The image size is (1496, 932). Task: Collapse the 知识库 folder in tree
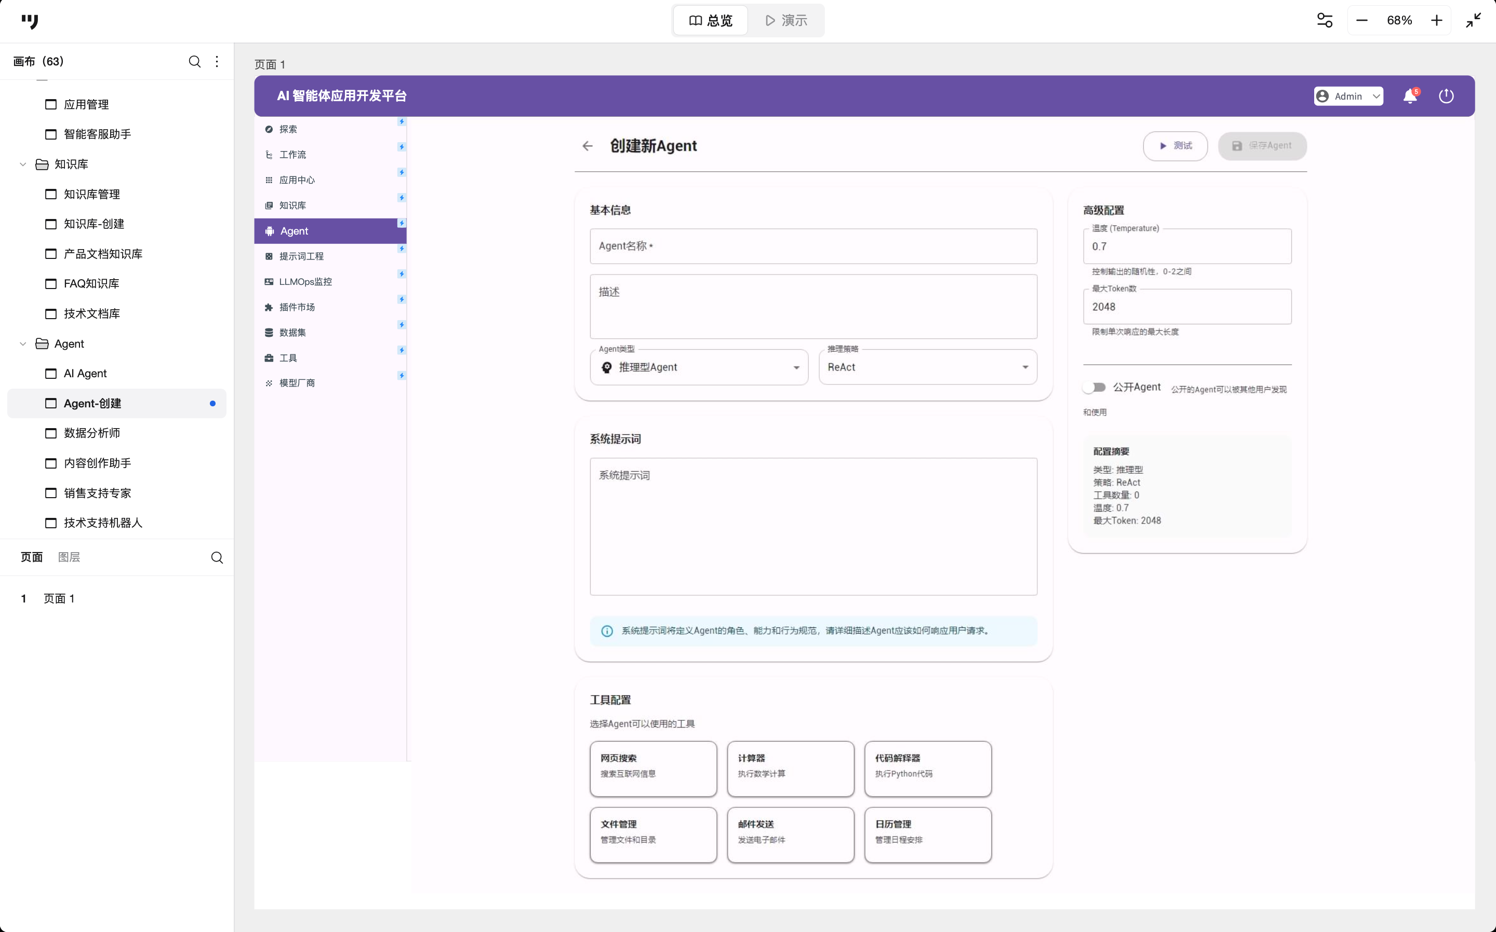tap(23, 165)
